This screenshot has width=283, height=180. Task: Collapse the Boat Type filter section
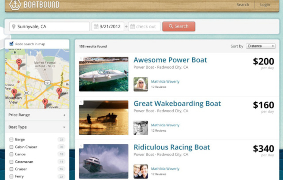coord(37,127)
